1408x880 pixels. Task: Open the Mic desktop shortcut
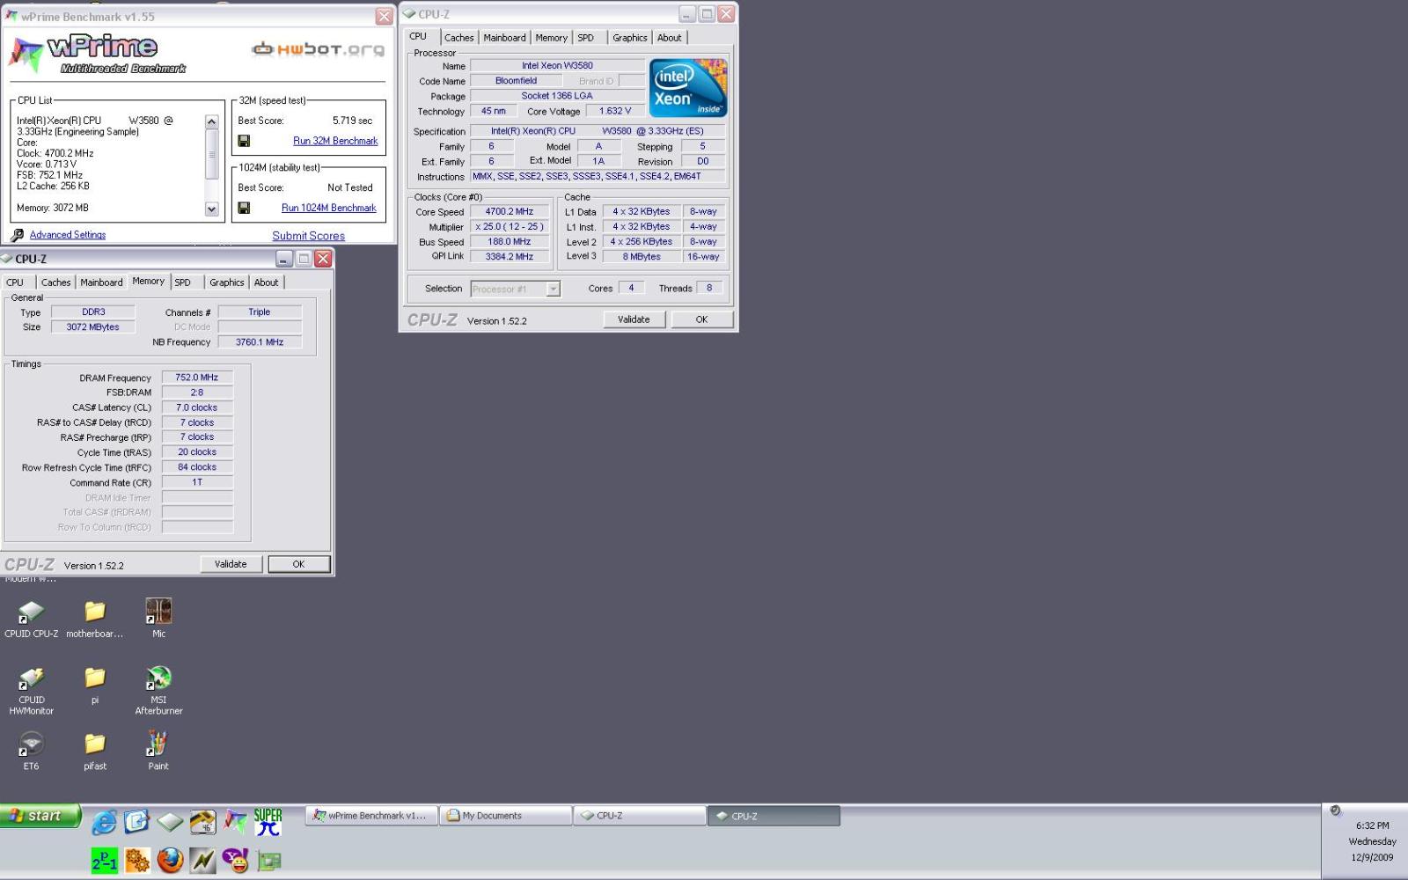click(x=158, y=619)
